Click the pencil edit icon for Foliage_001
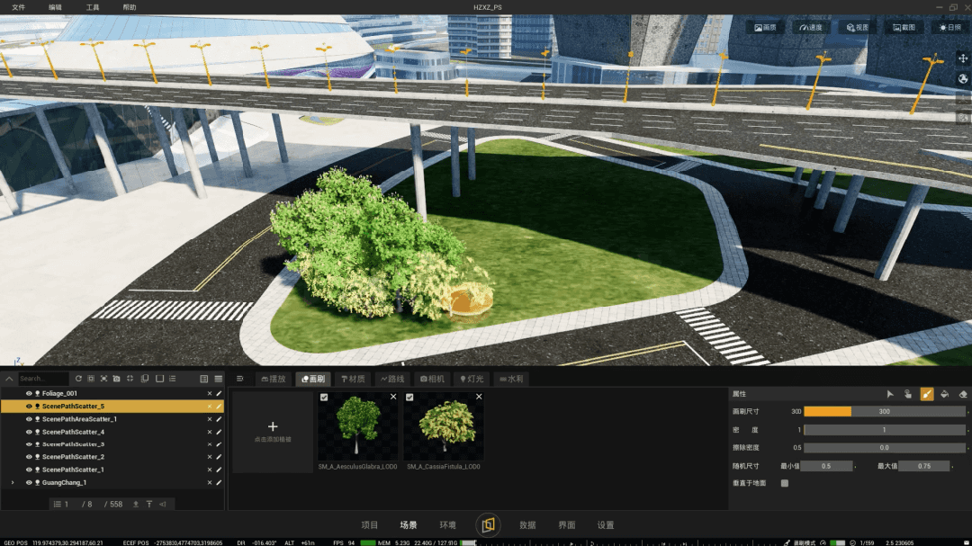 coord(219,394)
